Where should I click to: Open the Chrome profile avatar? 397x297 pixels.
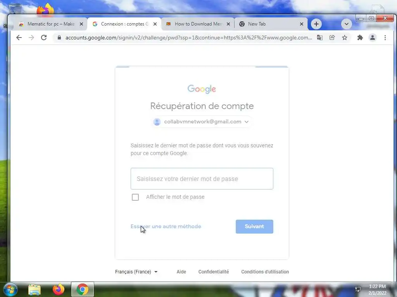click(373, 38)
